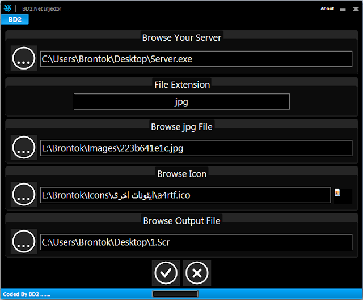Select the BD2 tab
The width and height of the screenshot is (363, 300).
15,19
